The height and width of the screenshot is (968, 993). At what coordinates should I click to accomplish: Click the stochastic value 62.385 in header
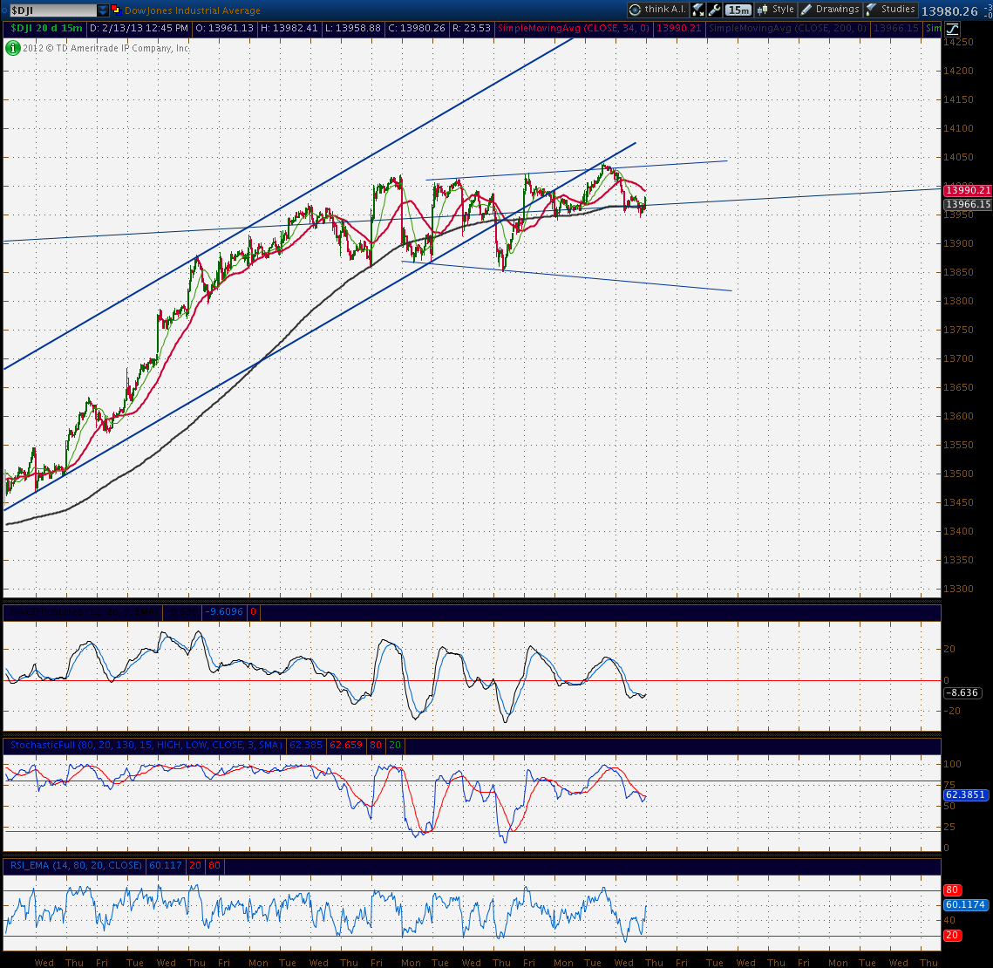(306, 745)
